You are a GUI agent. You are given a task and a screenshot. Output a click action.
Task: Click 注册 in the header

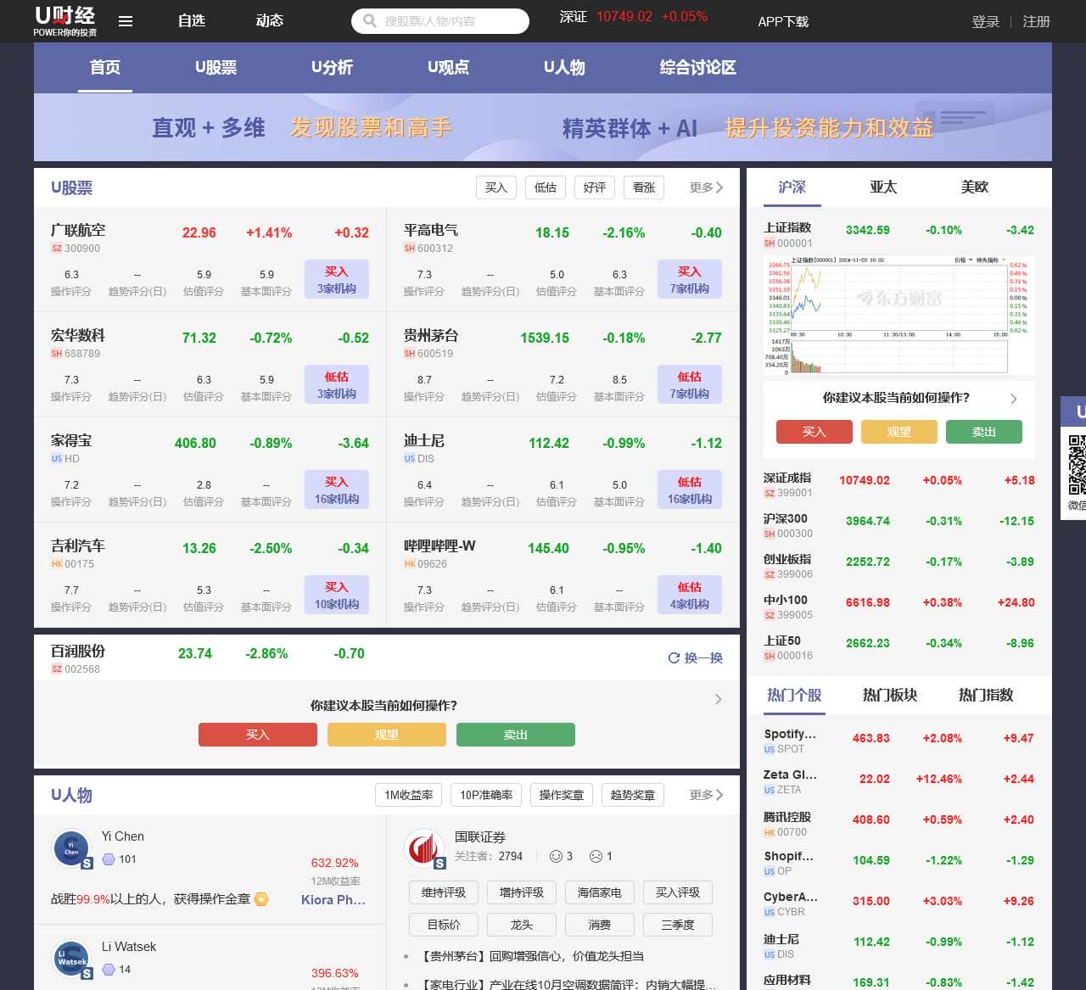click(1037, 21)
